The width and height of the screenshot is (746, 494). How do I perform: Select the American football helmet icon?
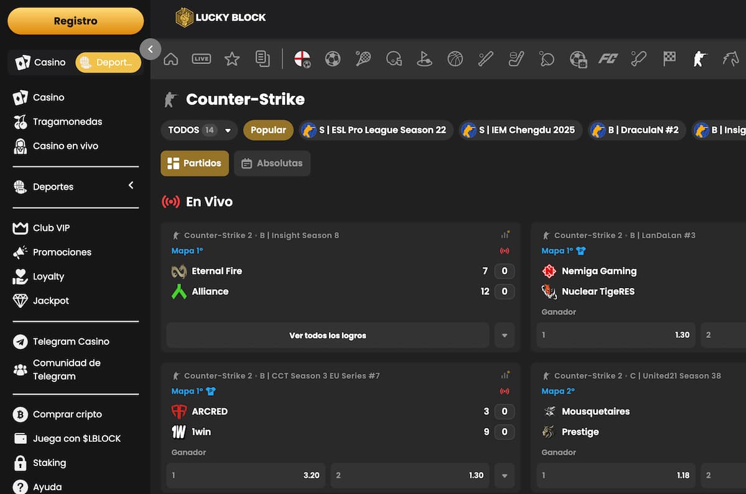pos(394,59)
